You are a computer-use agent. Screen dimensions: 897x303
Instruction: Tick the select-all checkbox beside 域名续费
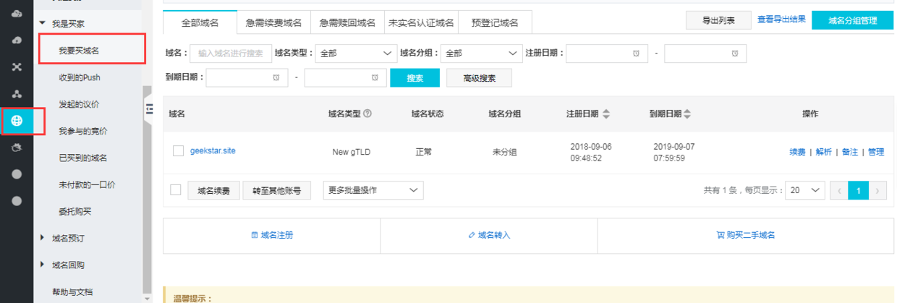click(175, 190)
